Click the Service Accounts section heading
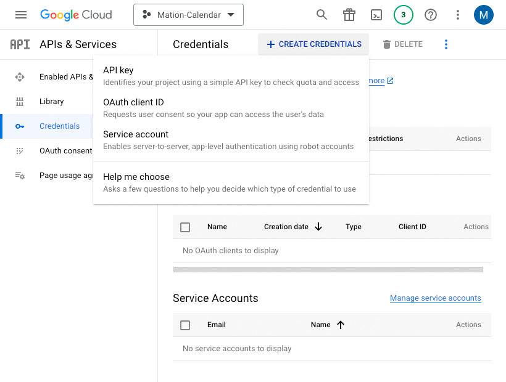This screenshot has height=382, width=506. [x=215, y=298]
